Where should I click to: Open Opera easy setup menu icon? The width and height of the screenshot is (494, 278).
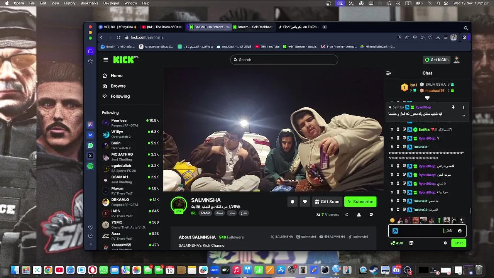[446, 37]
